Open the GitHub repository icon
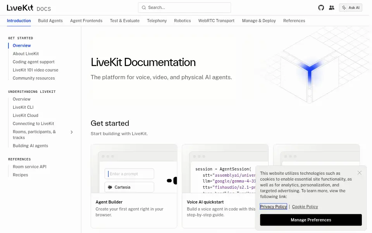Viewport: 372px width, 233px height. point(321,8)
